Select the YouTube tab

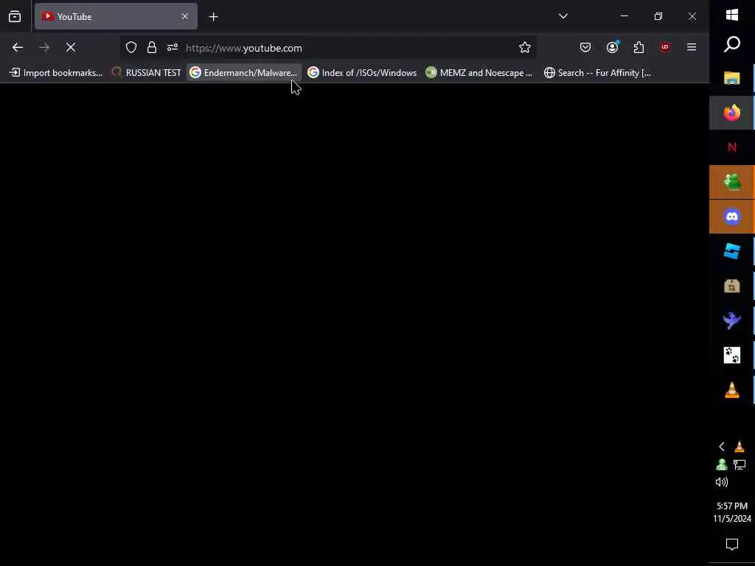116,16
